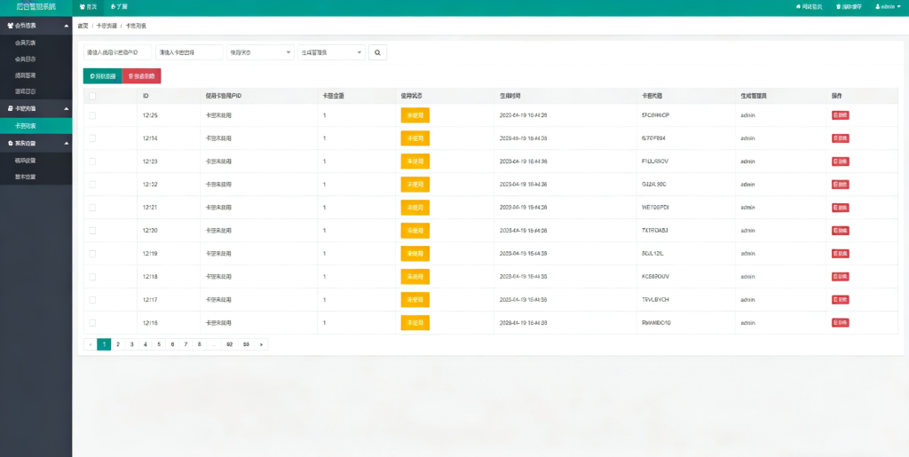909x457 pixels.
Task: Expand the admin user menu in header
Action: [888, 6]
